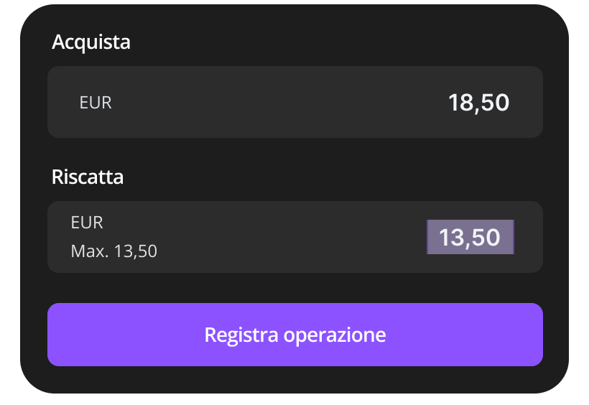The image size is (589, 405).
Task: Select the EUR currency in Riscatta field
Action: point(87,223)
